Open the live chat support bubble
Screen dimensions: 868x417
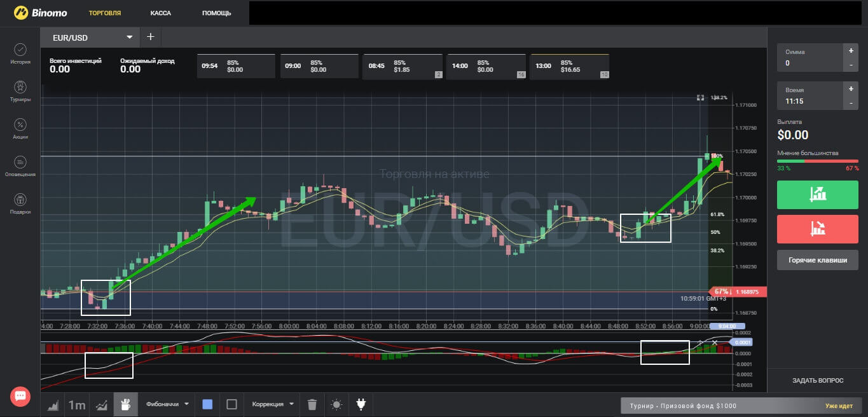tap(20, 396)
